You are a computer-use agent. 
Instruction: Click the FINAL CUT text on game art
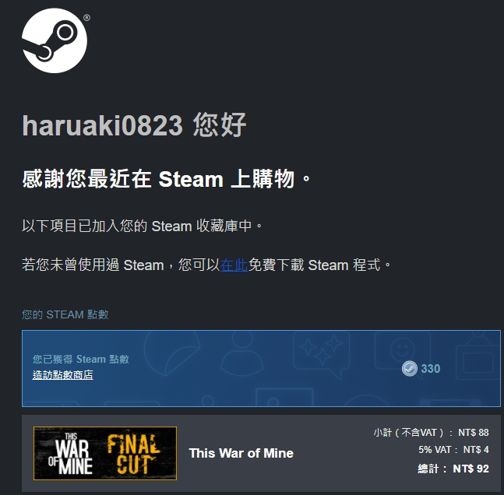(132, 454)
